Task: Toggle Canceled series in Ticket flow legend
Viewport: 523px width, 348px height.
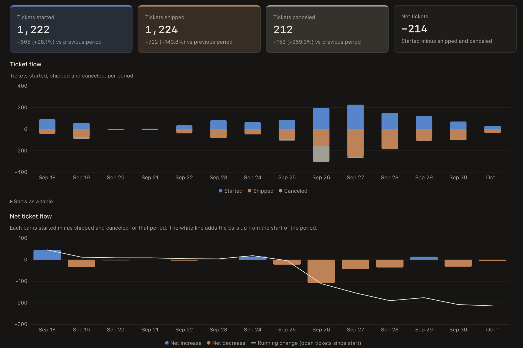Action: (293, 191)
